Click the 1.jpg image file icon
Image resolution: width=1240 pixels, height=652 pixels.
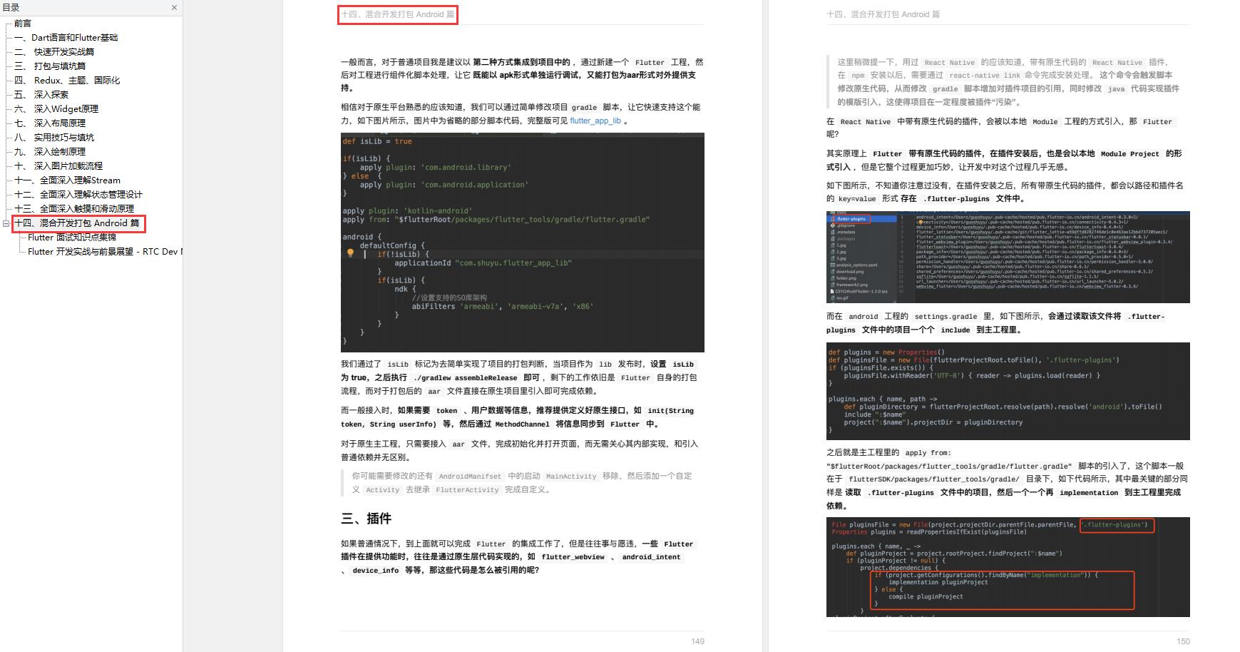click(832, 245)
